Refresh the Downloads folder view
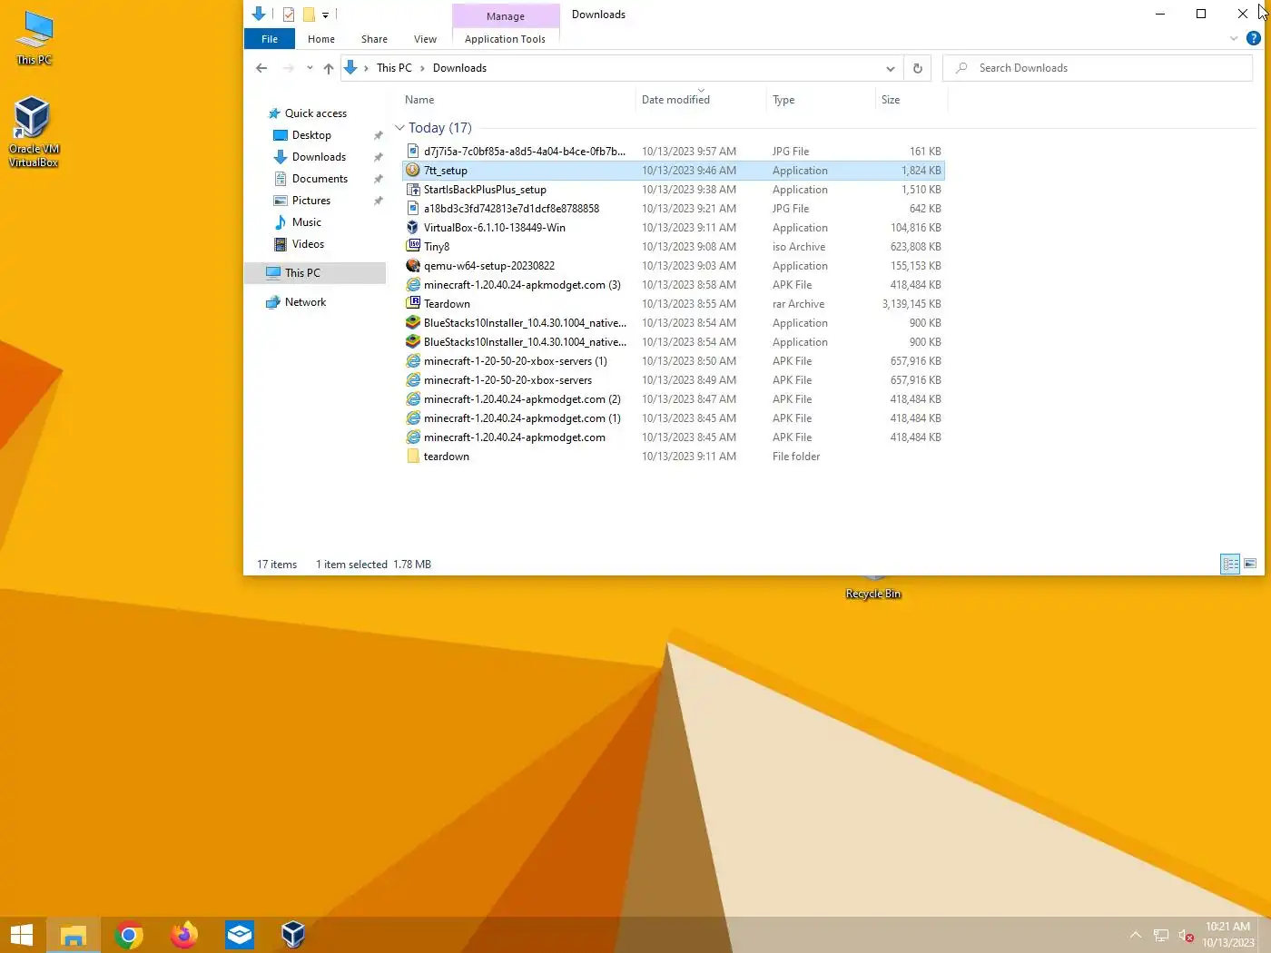The height and width of the screenshot is (953, 1271). click(918, 68)
